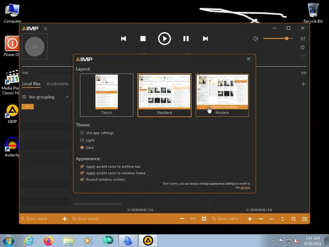The image size is (329, 247).
Task: Start playback with the round Play button
Action: (164, 39)
